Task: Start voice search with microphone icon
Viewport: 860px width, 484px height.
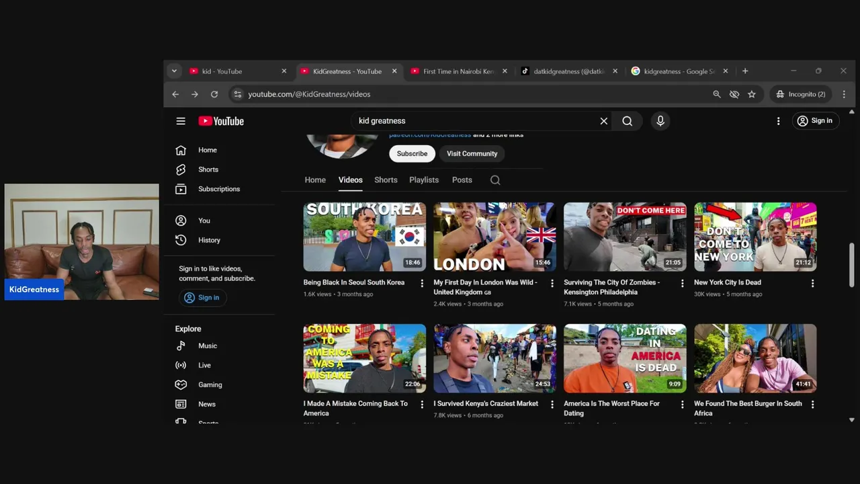Action: click(660, 121)
